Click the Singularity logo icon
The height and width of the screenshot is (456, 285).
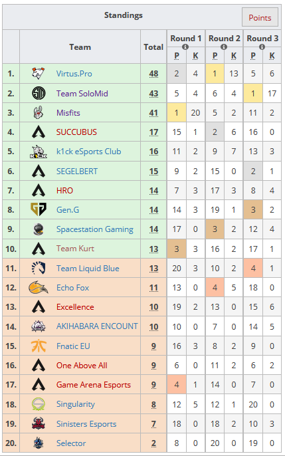pos(39,404)
